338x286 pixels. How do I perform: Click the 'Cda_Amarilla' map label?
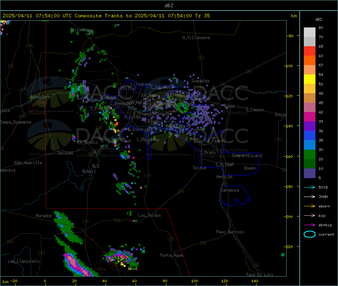(x=28, y=163)
